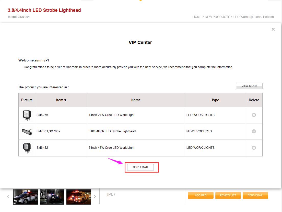This screenshot has height=212, width=282.
Task: Go to HOME breadcrumb link
Action: [197, 17]
